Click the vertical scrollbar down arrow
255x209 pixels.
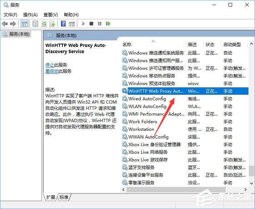(251, 184)
